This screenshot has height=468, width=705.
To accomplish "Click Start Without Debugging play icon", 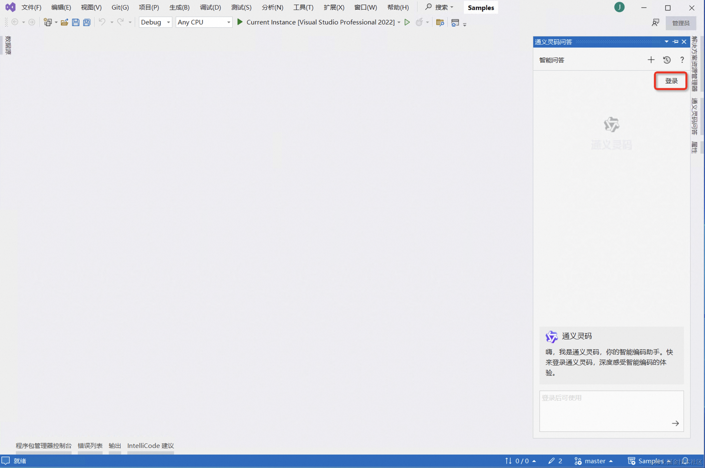I will (x=407, y=22).
